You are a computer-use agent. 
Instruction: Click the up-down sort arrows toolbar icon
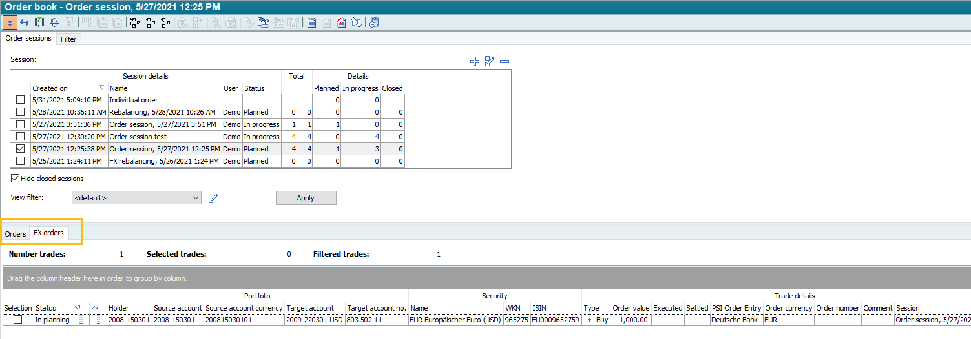tap(357, 23)
